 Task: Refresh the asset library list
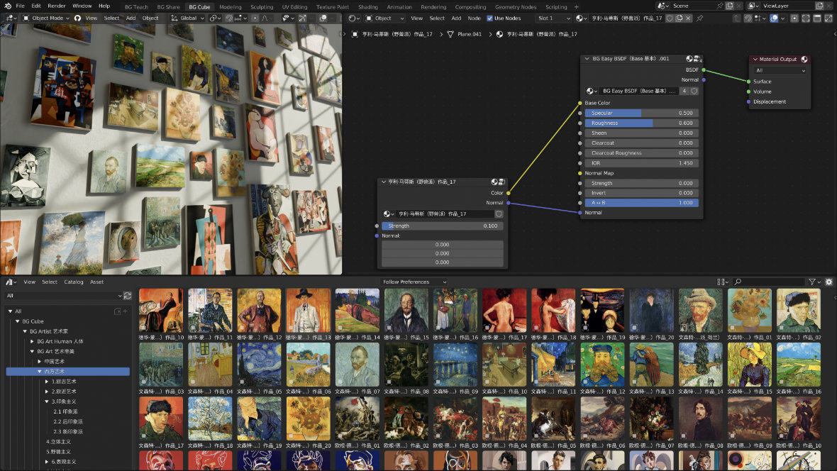[128, 295]
